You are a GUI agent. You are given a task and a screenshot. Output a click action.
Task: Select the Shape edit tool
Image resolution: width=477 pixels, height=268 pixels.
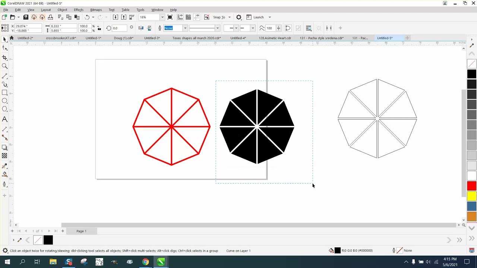[x=4, y=48]
